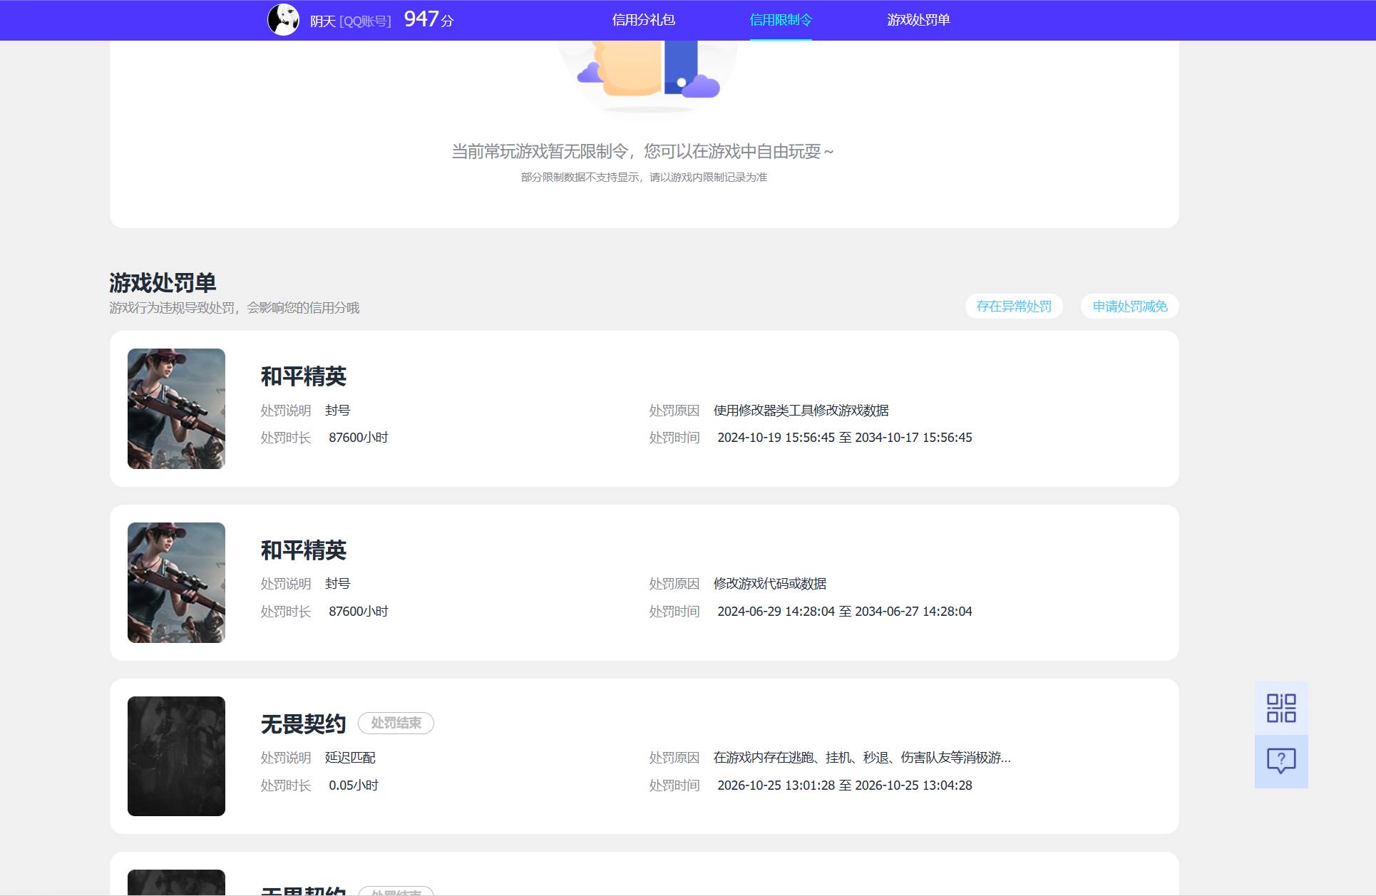Click 处罚结束 badge beside 无畏契约 延迟匹配
1376x896 pixels.
[x=396, y=723]
